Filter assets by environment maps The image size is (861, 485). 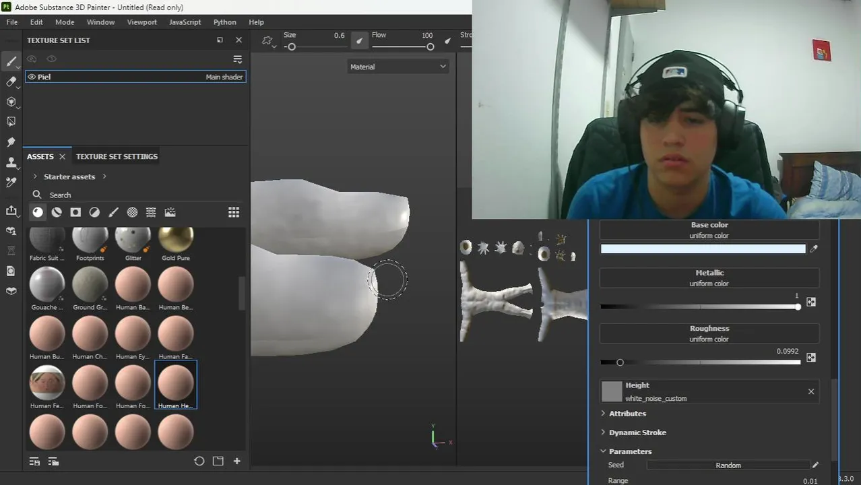(170, 212)
